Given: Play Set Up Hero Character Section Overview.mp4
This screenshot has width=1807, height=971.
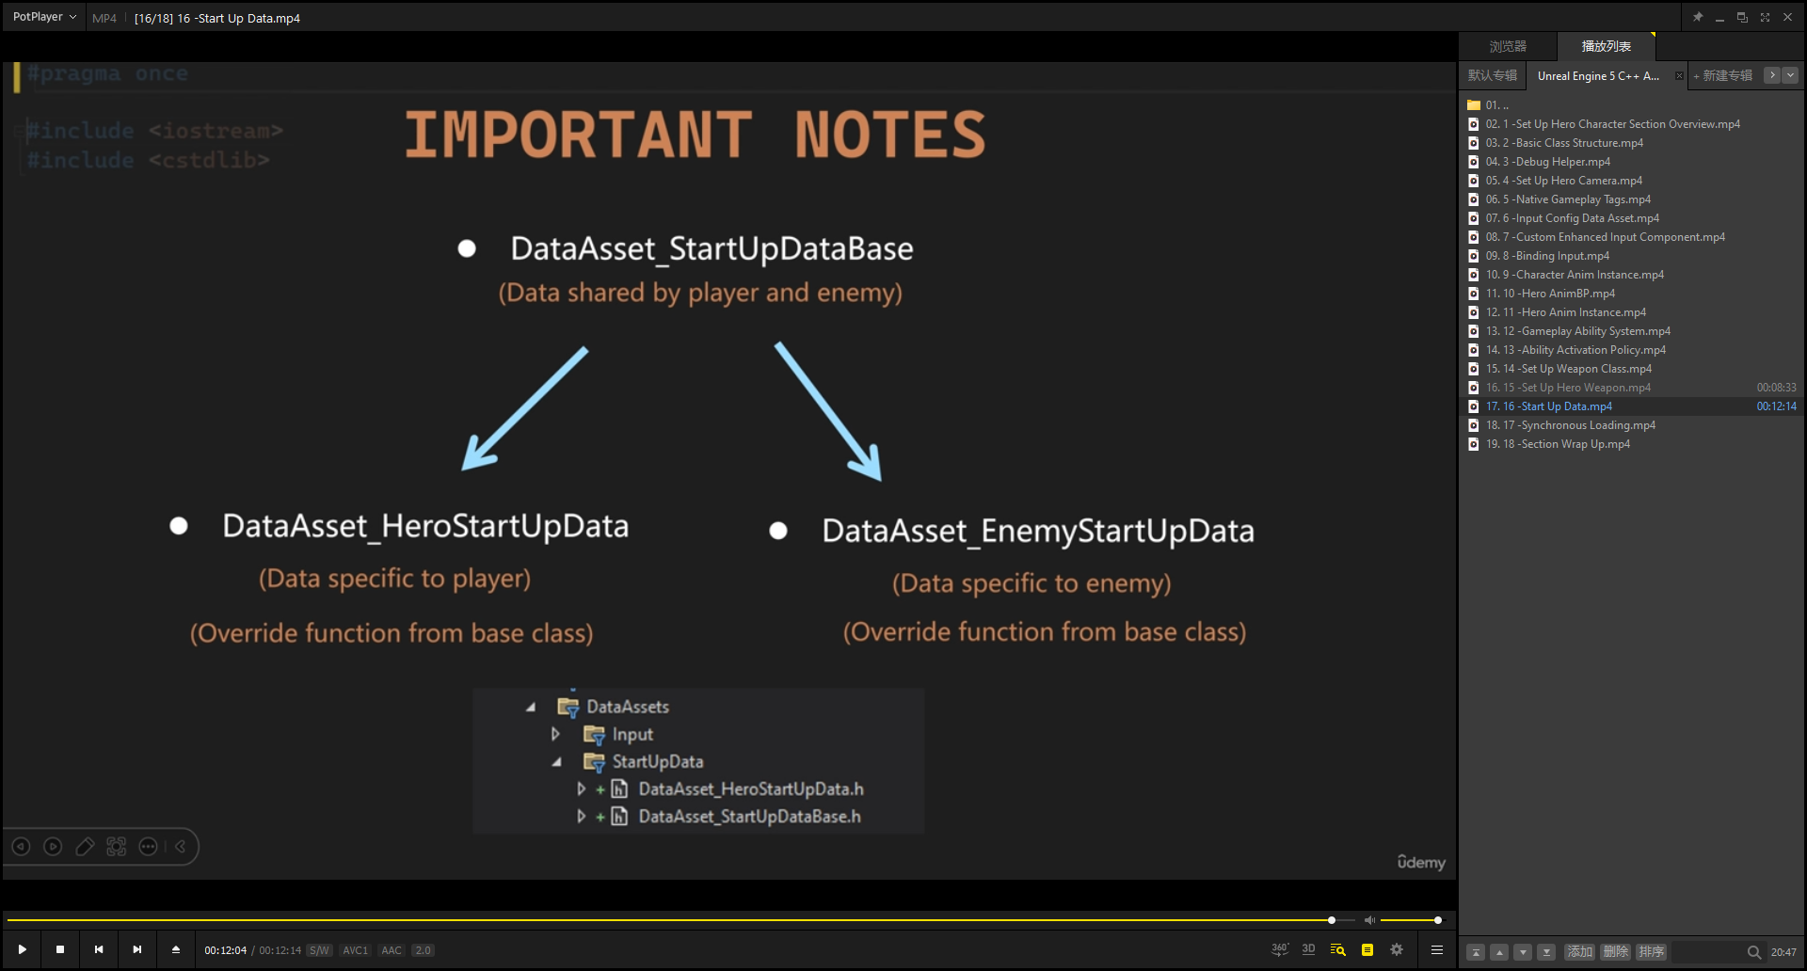Looking at the screenshot, I should 1633,124.
